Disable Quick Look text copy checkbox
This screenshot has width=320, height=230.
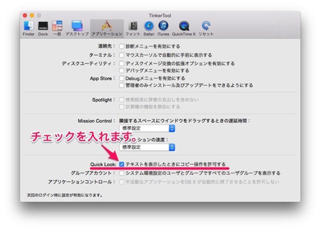(122, 164)
